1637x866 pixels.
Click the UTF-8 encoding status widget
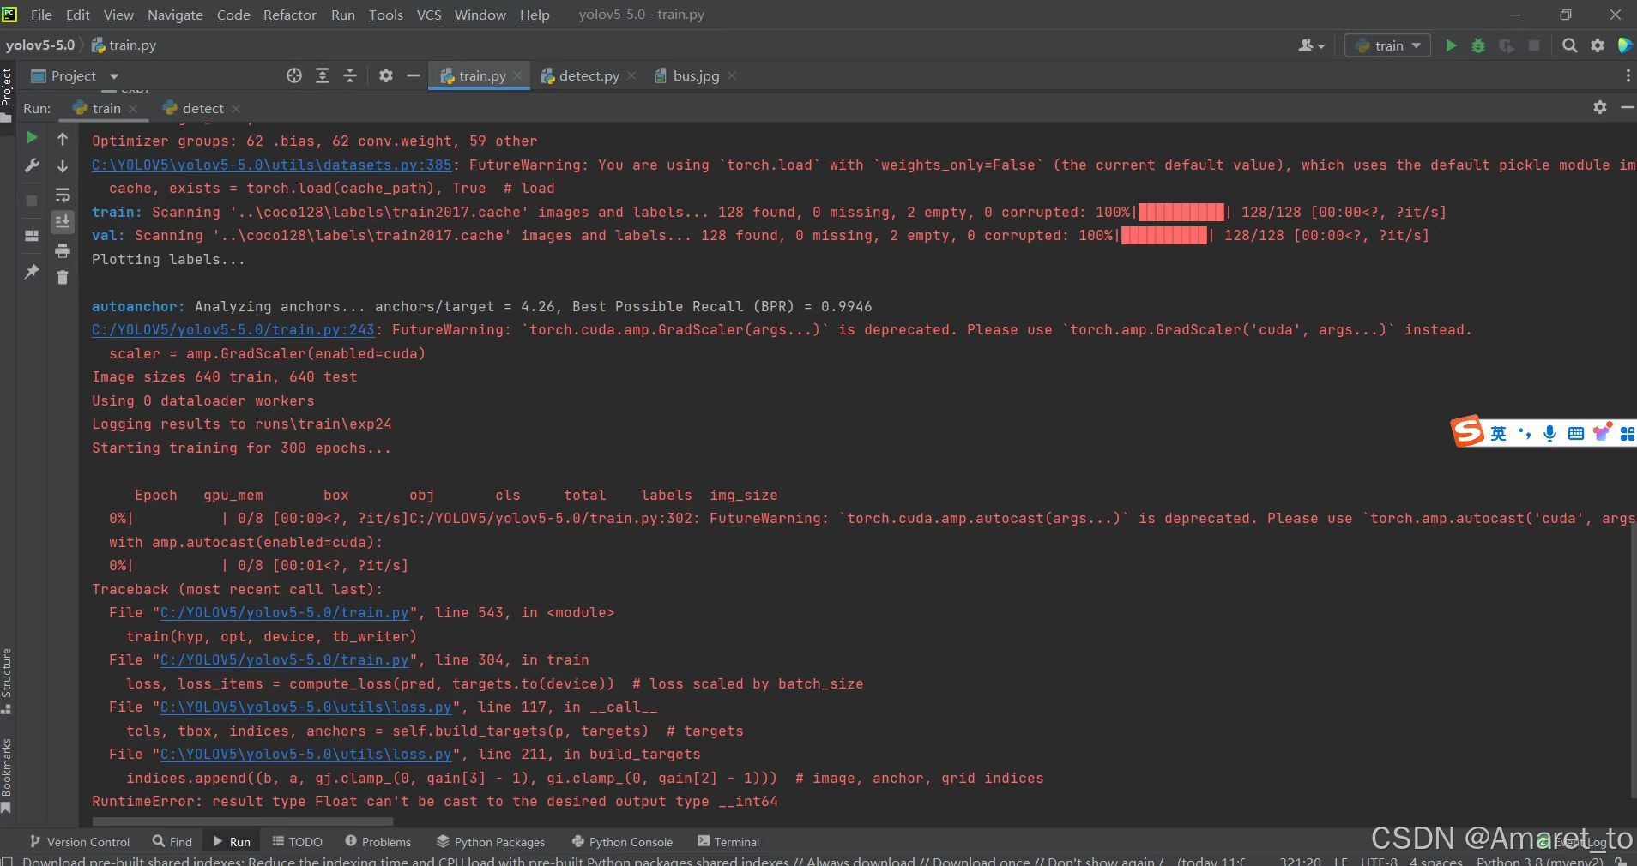[1379, 861]
